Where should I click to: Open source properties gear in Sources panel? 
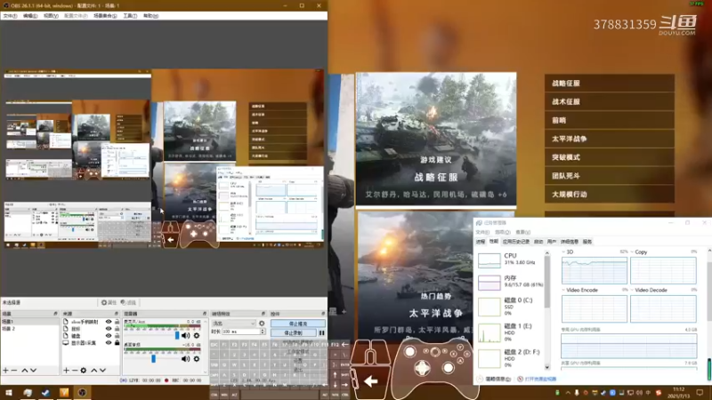click(x=84, y=371)
